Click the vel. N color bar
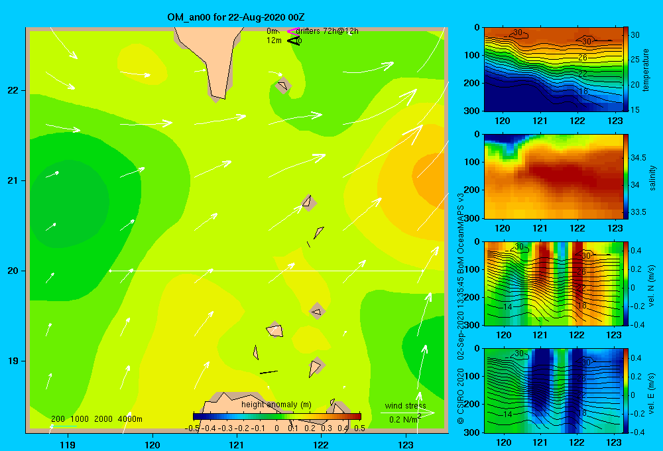Viewport: 663px width, 451px height. point(625,283)
